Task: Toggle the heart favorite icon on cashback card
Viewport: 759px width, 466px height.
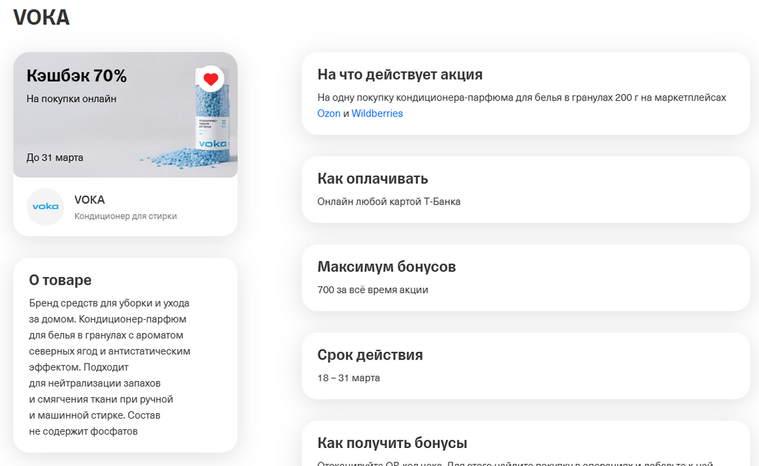Action: 211,79
